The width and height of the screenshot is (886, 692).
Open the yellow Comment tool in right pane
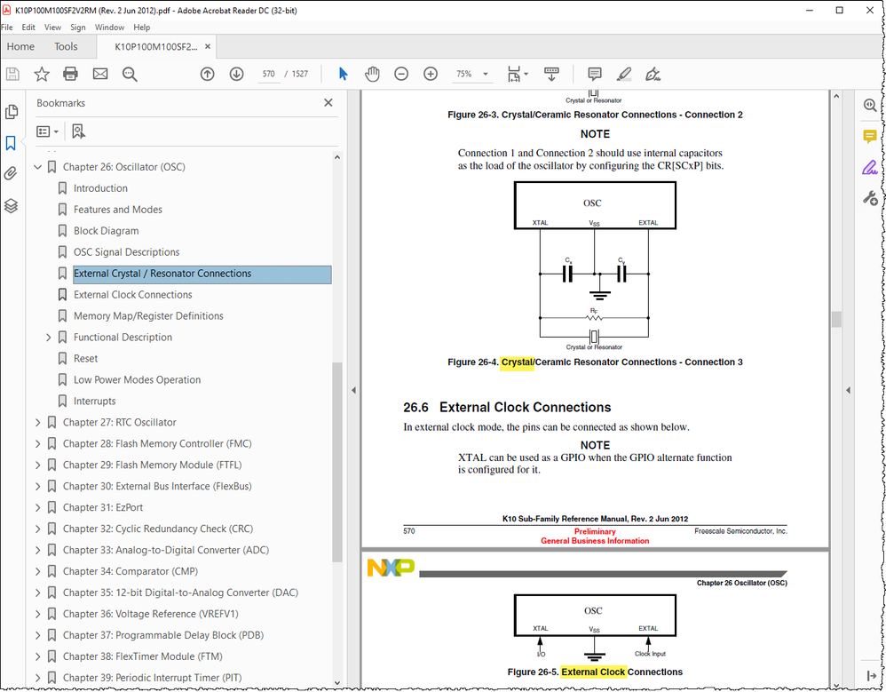coord(870,136)
